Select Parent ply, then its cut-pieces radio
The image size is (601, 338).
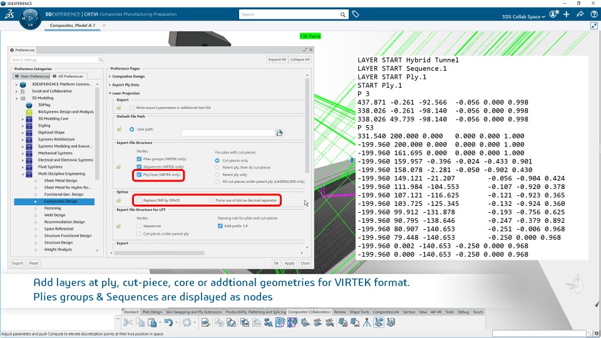pyautogui.click(x=217, y=168)
